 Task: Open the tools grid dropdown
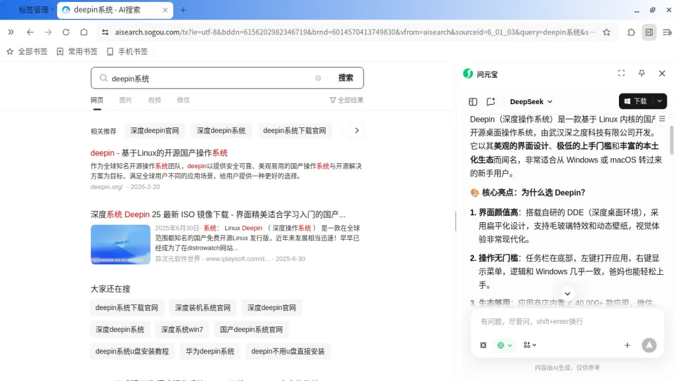530,345
